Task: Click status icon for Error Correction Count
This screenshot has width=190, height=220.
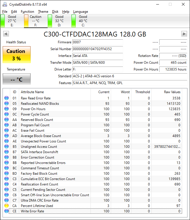Action: tap(6, 157)
